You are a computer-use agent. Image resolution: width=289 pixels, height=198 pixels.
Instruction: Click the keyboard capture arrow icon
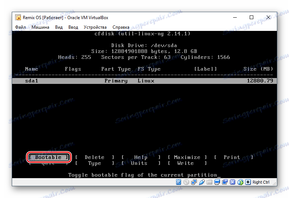(248, 182)
